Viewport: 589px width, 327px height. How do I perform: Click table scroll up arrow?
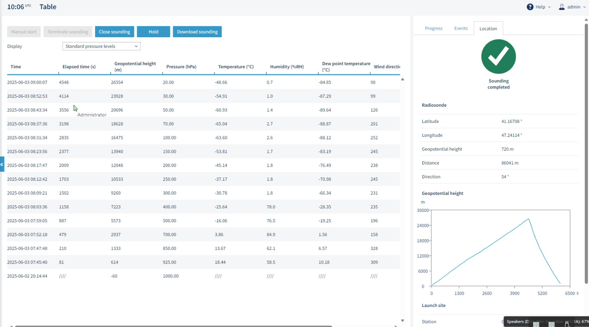click(x=402, y=79)
